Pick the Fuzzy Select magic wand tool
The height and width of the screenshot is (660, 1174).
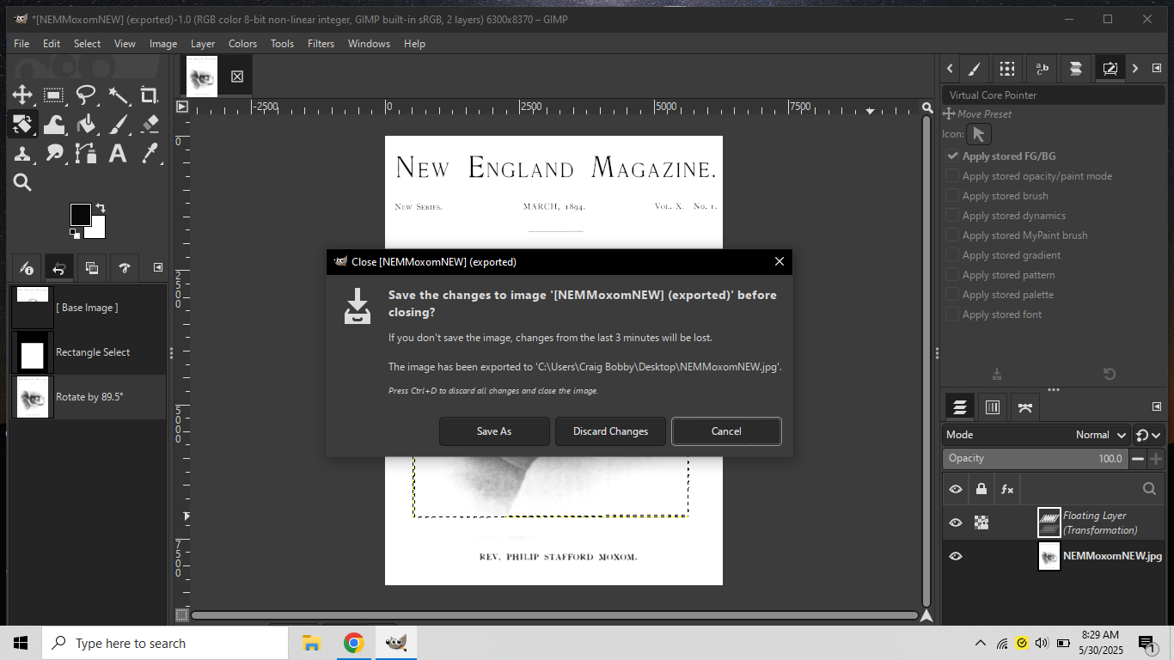(118, 95)
